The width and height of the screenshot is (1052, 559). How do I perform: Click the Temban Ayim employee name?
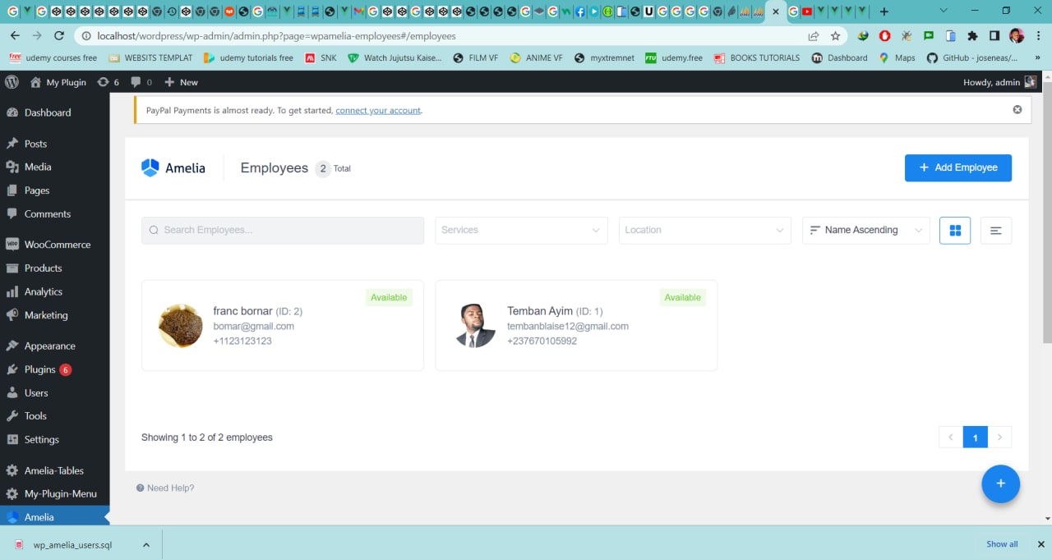540,311
